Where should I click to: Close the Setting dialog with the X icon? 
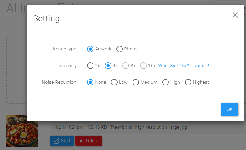235,15
